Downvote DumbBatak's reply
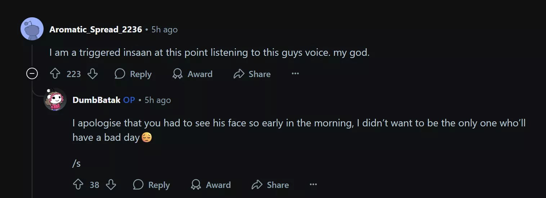 111,185
